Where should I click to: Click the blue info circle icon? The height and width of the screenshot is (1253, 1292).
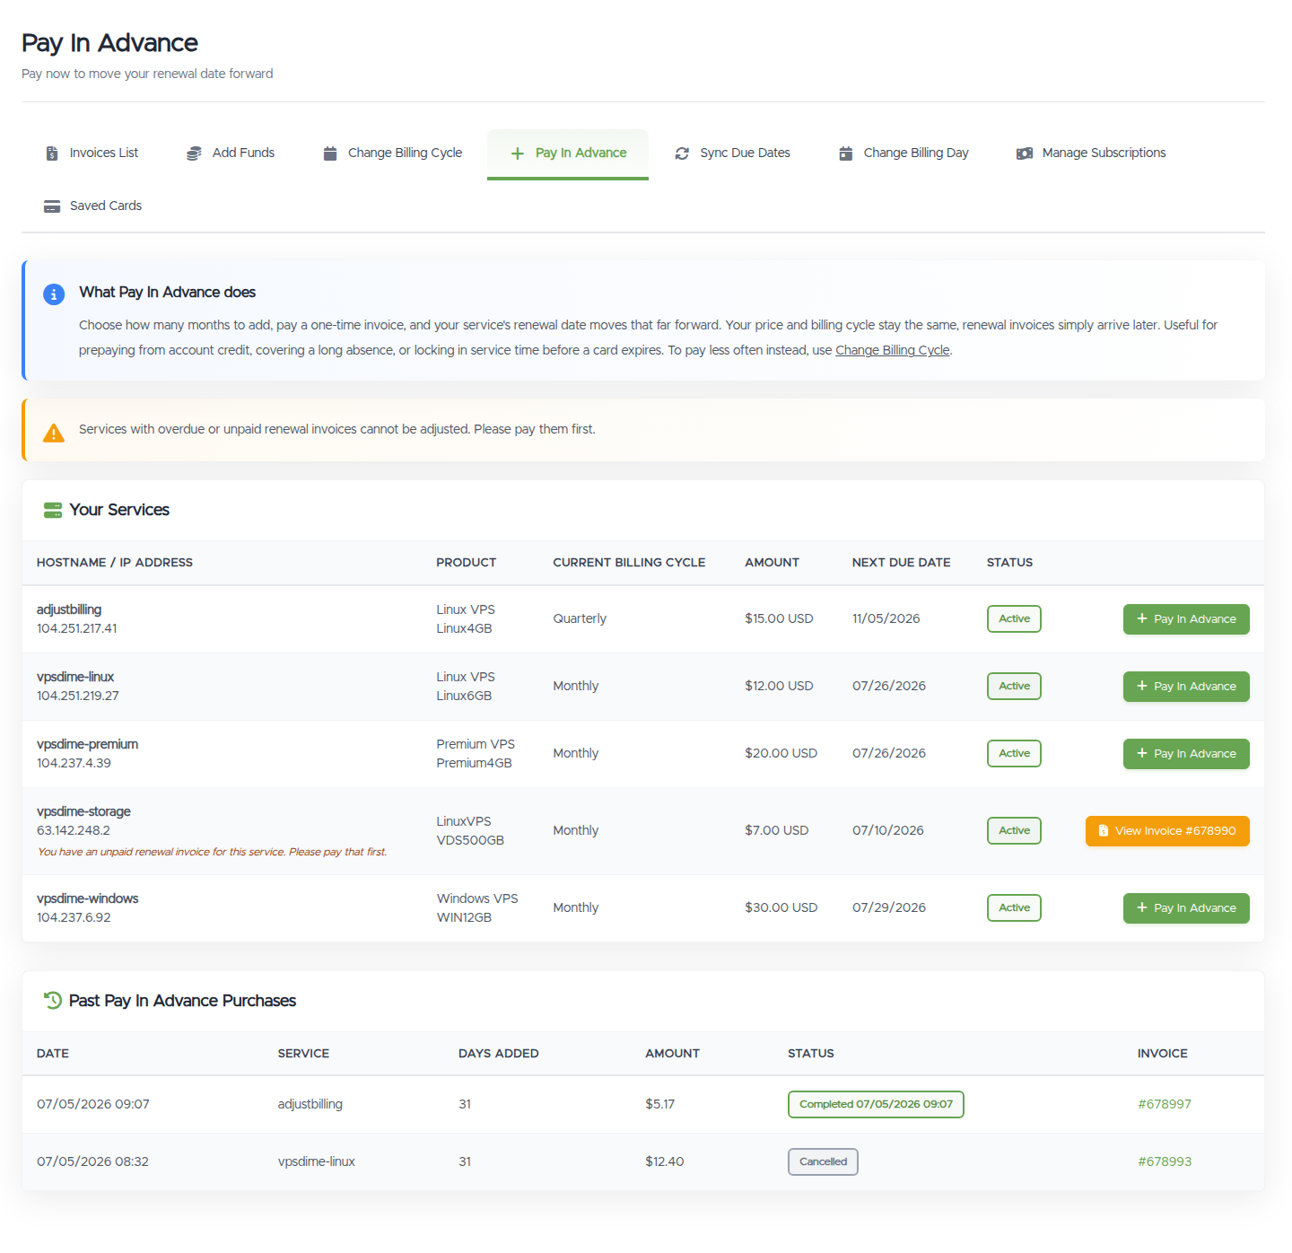pyautogui.click(x=54, y=294)
